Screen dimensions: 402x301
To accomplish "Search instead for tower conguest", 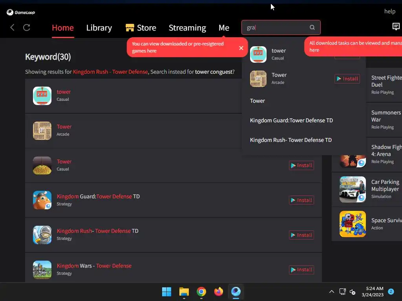I will point(214,72).
